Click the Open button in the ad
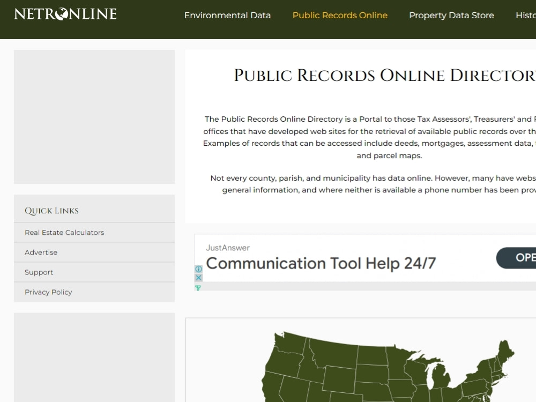The image size is (536, 402). pos(516,258)
